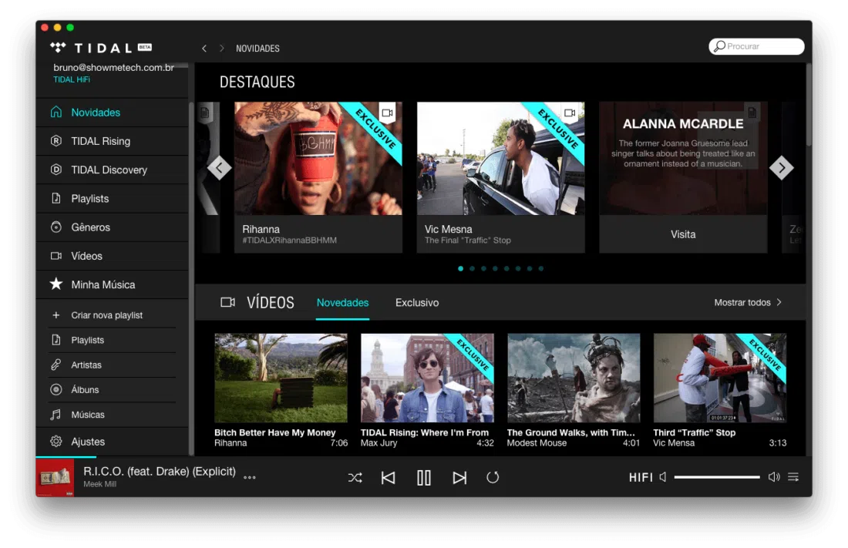
Task: Skip to next track
Action: tap(459, 478)
